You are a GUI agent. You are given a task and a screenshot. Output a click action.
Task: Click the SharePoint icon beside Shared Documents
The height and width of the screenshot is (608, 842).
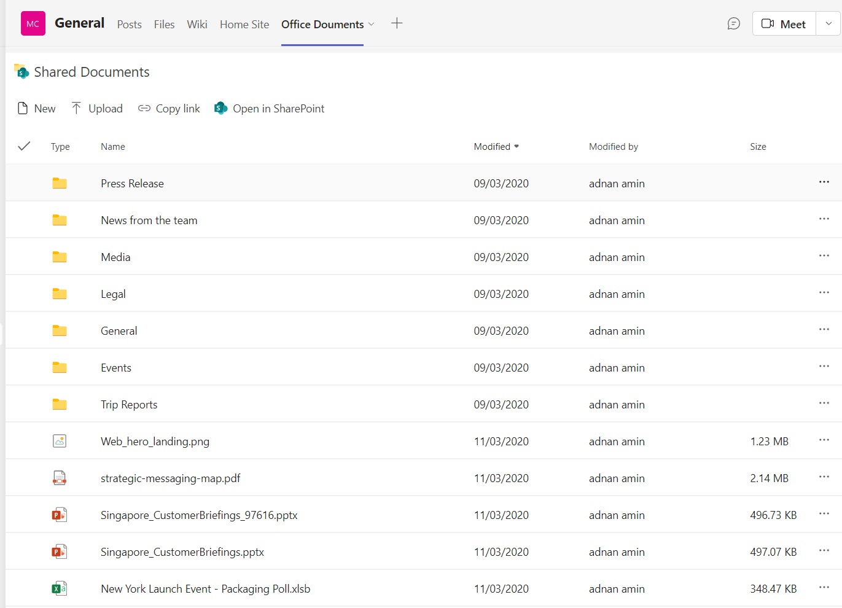pyautogui.click(x=21, y=71)
